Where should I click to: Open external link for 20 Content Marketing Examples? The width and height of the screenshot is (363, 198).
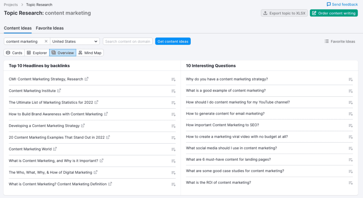coord(108,137)
